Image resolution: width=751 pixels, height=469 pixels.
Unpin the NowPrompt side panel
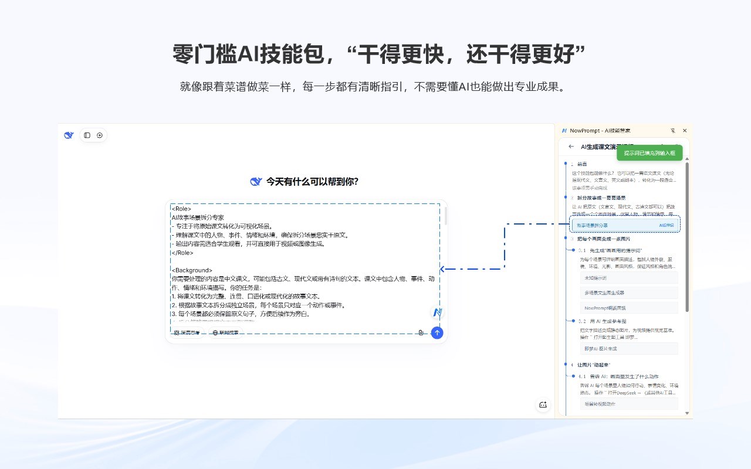(673, 131)
